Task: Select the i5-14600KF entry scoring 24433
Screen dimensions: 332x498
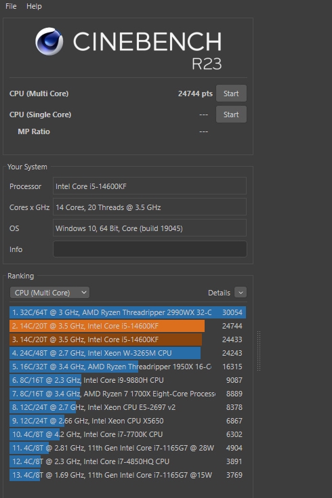Action: [x=127, y=339]
